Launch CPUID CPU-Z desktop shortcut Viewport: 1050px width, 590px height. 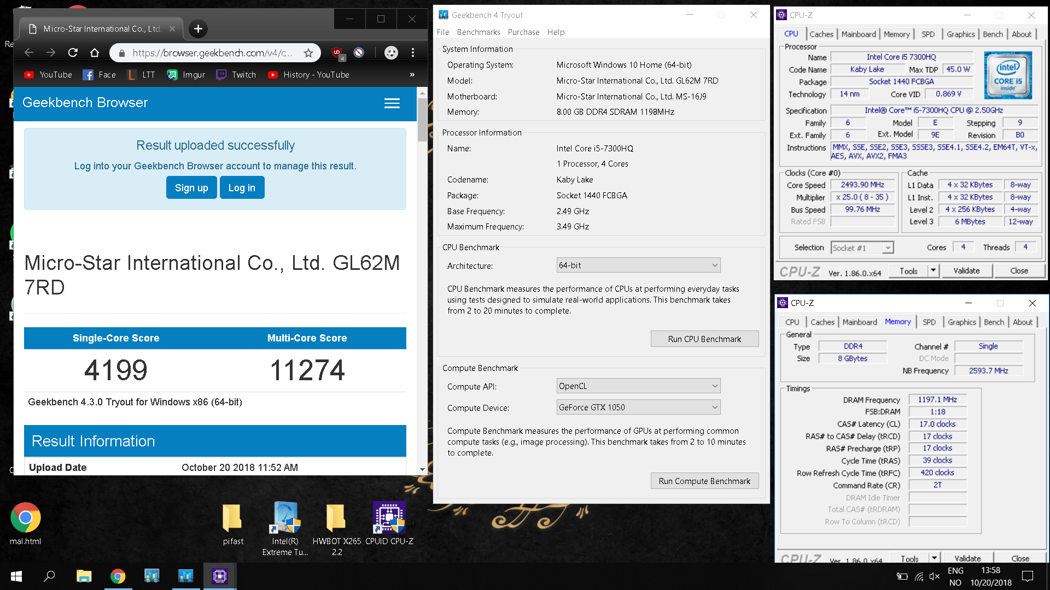389,523
